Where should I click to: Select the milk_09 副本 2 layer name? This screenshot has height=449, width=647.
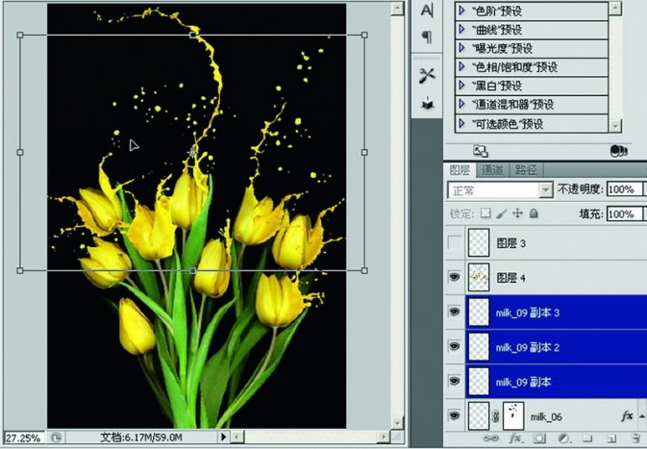point(528,347)
